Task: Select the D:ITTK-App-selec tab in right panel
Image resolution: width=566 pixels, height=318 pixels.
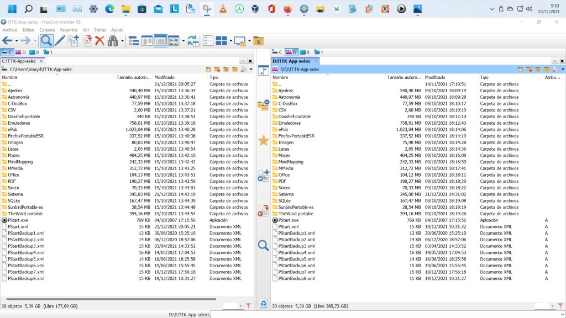Action: pyautogui.click(x=292, y=61)
